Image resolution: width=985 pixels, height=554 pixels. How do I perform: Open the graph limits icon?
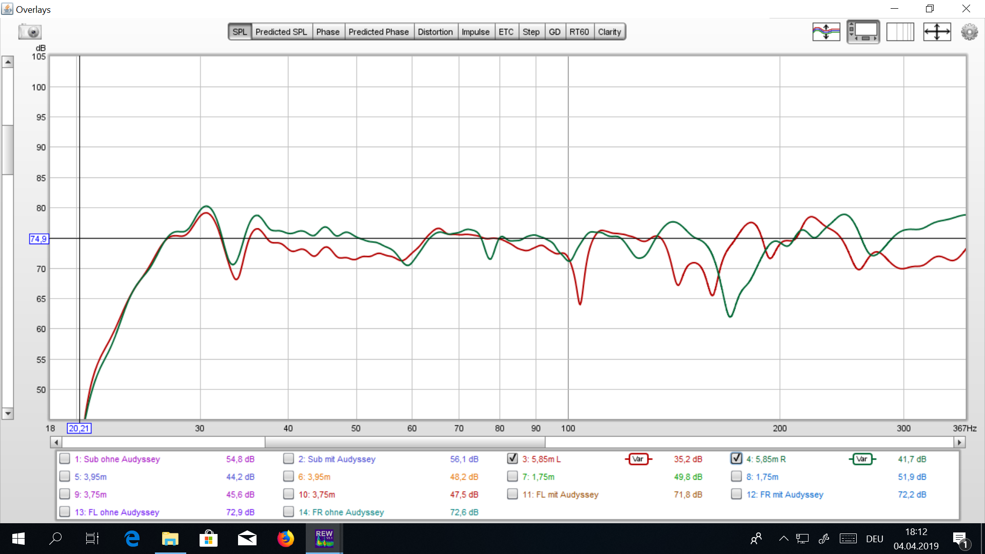(900, 32)
